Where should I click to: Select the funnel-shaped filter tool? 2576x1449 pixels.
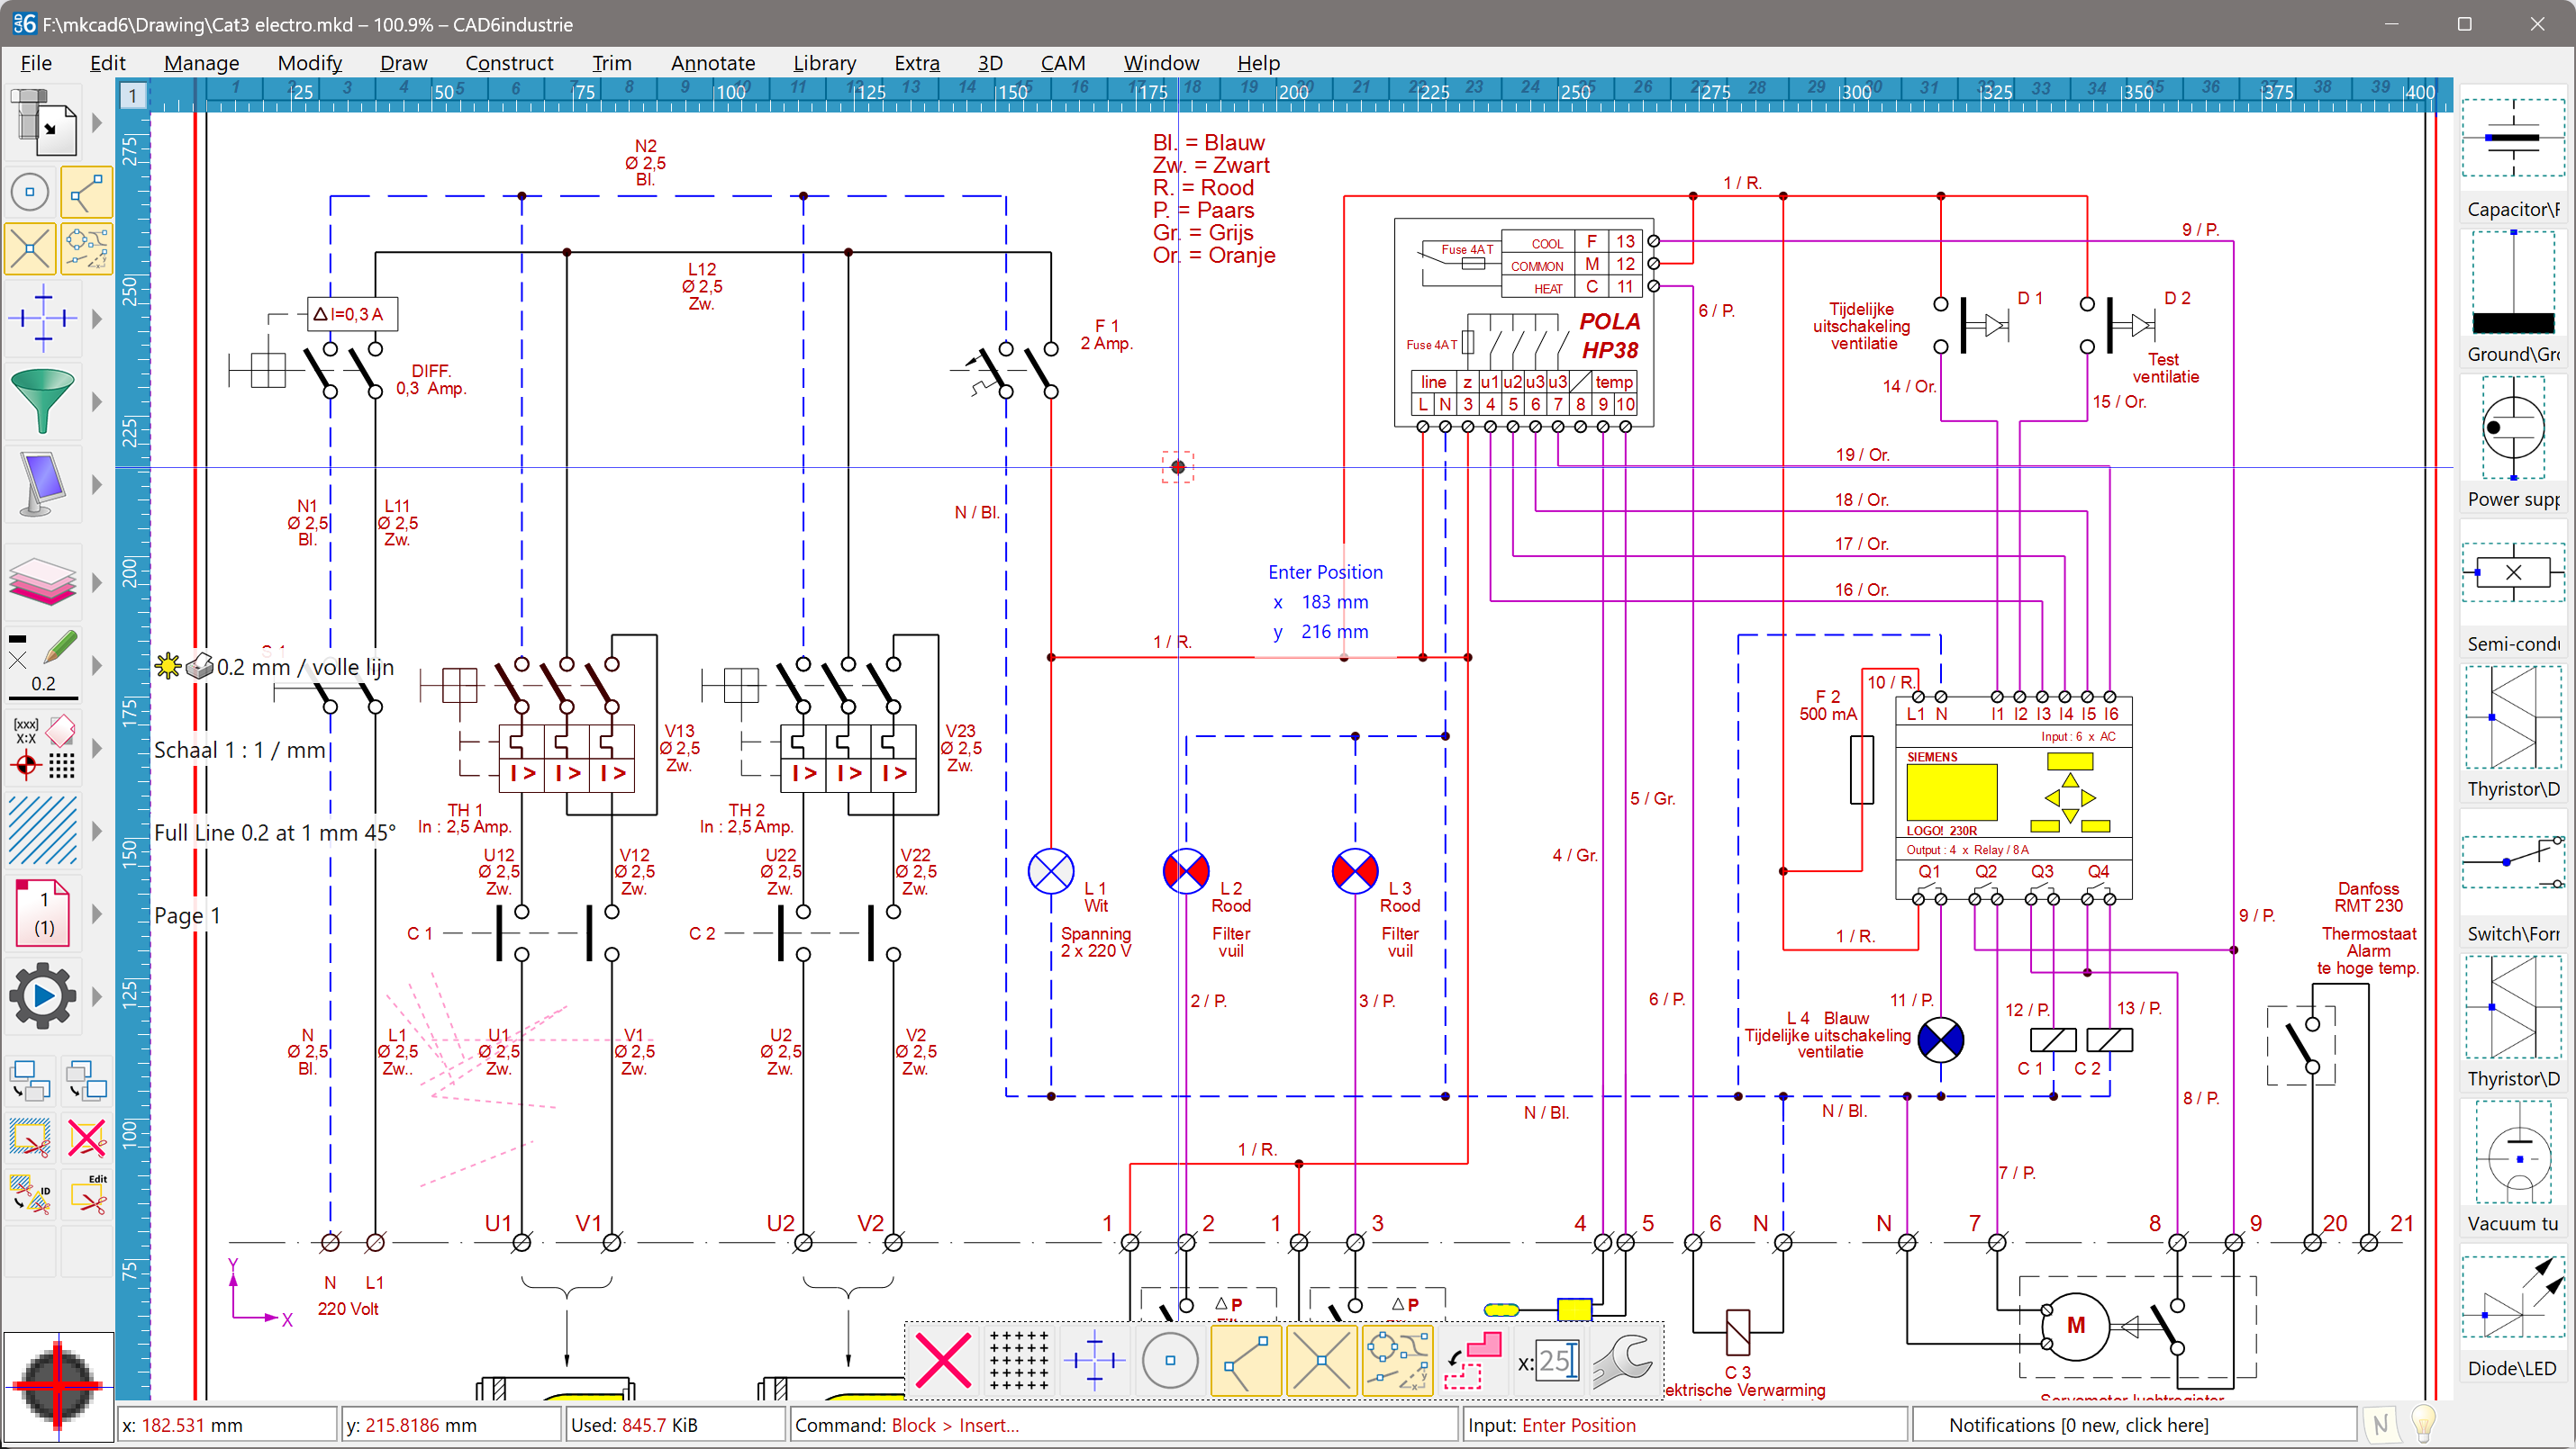(44, 400)
